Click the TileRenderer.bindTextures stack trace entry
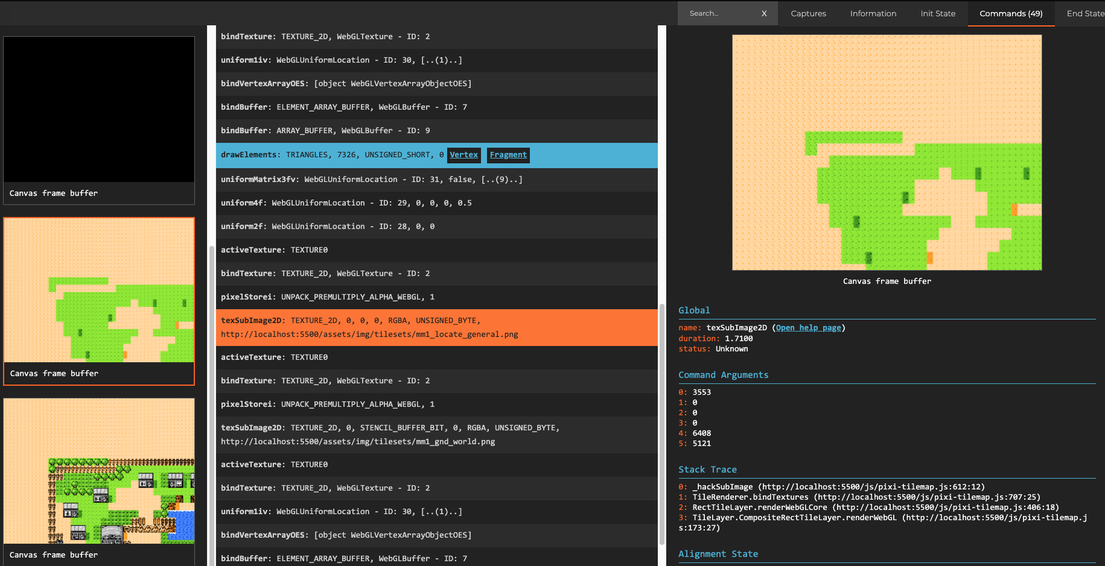The height and width of the screenshot is (566, 1105). (x=859, y=497)
